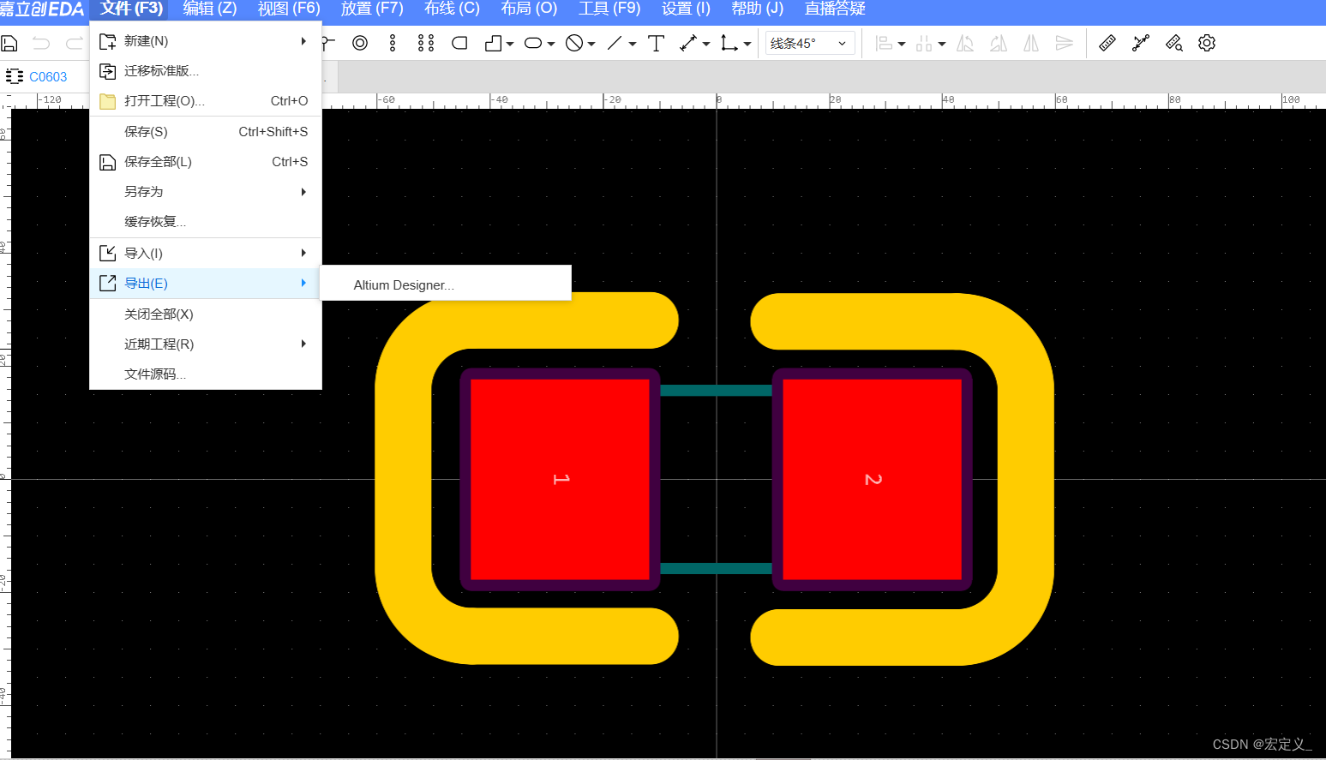Choose 打开工程(O)... menu entry
Viewport: 1326px width, 760px height.
point(206,101)
